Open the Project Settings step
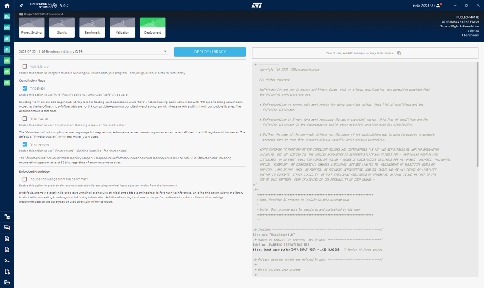The width and height of the screenshot is (484, 288). [x=32, y=27]
